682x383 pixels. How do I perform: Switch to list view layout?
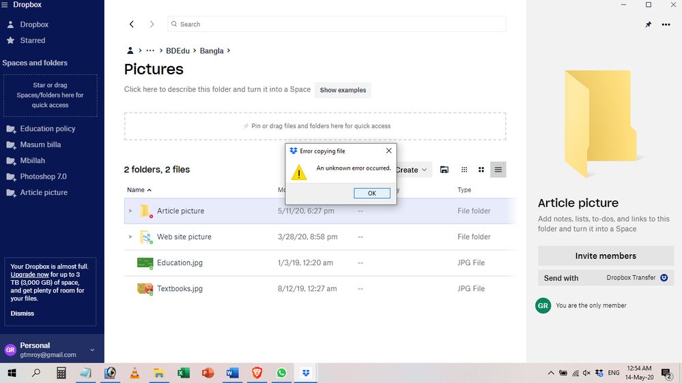498,170
